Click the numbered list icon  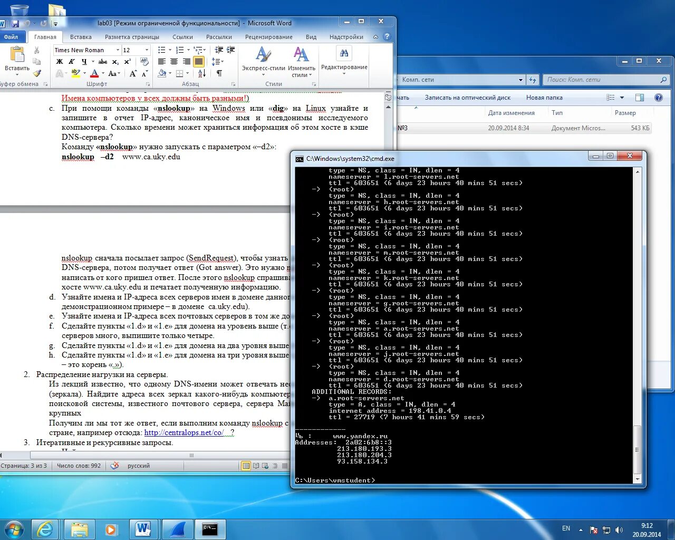pyautogui.click(x=180, y=50)
